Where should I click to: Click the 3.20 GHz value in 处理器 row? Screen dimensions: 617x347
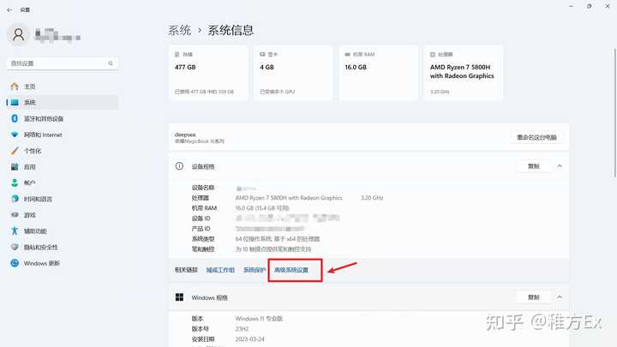372,198
